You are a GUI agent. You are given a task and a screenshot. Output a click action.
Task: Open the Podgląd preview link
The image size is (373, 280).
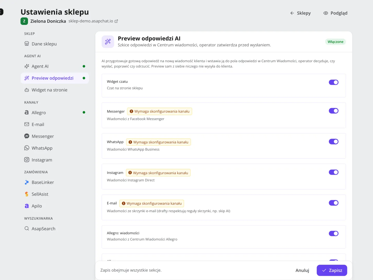point(335,13)
